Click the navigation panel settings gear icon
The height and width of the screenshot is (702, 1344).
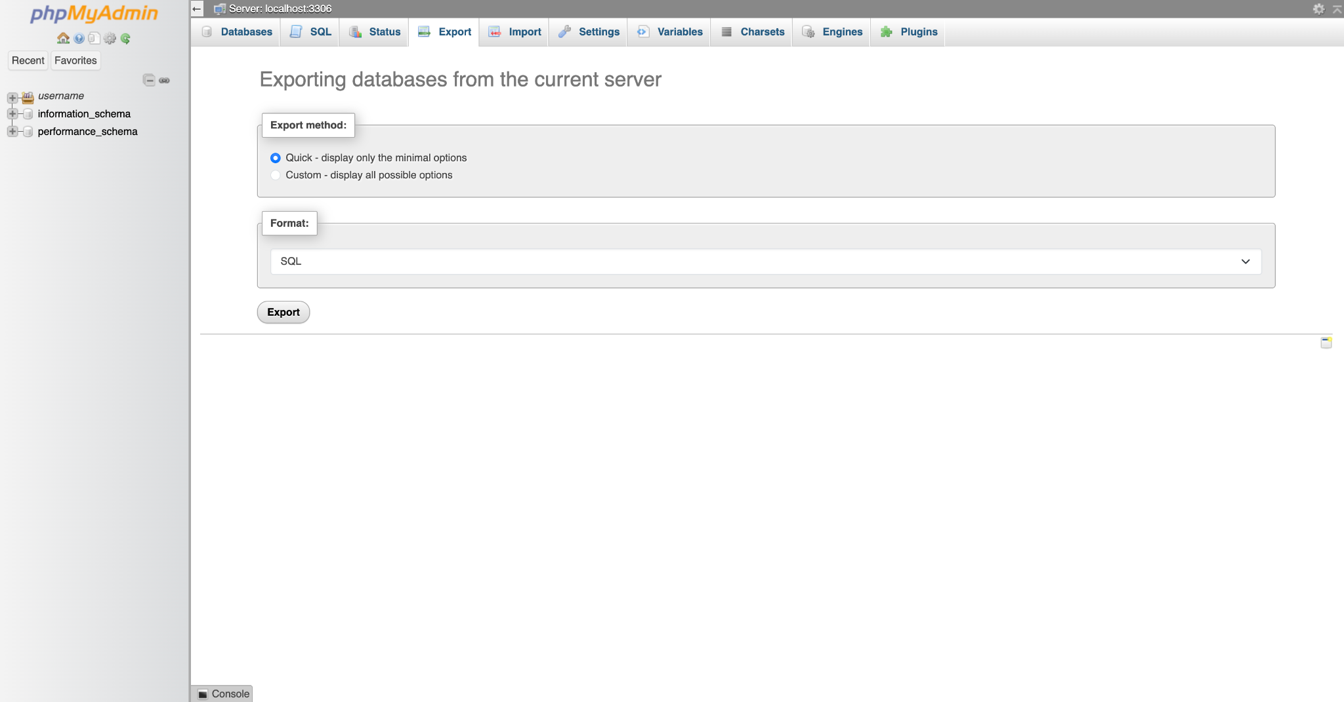tap(110, 38)
